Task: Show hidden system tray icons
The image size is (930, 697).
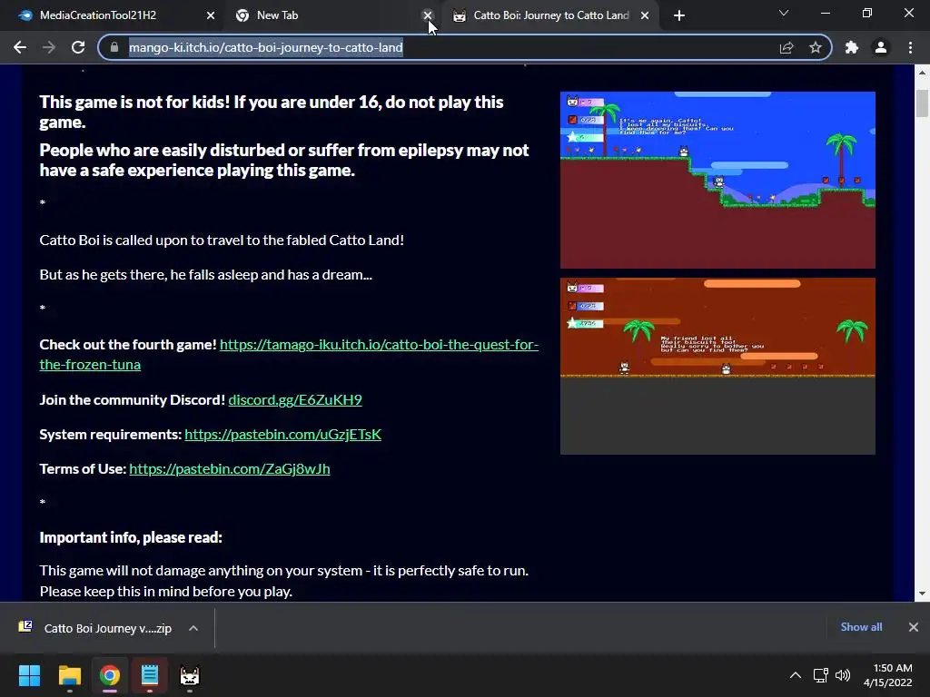Action: click(796, 675)
